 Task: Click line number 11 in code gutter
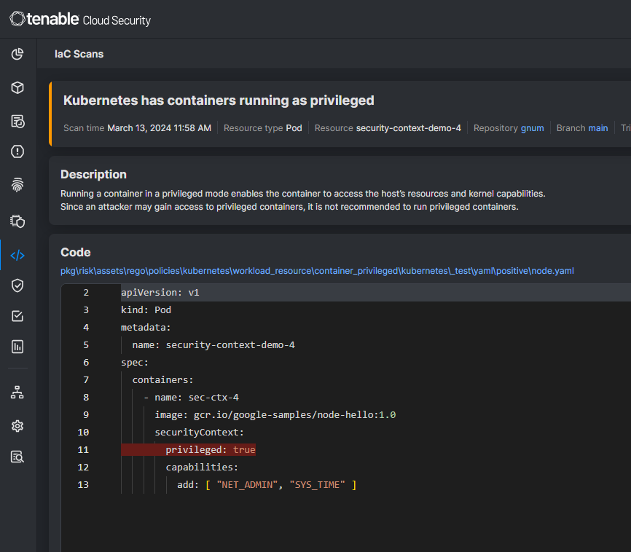(83, 449)
